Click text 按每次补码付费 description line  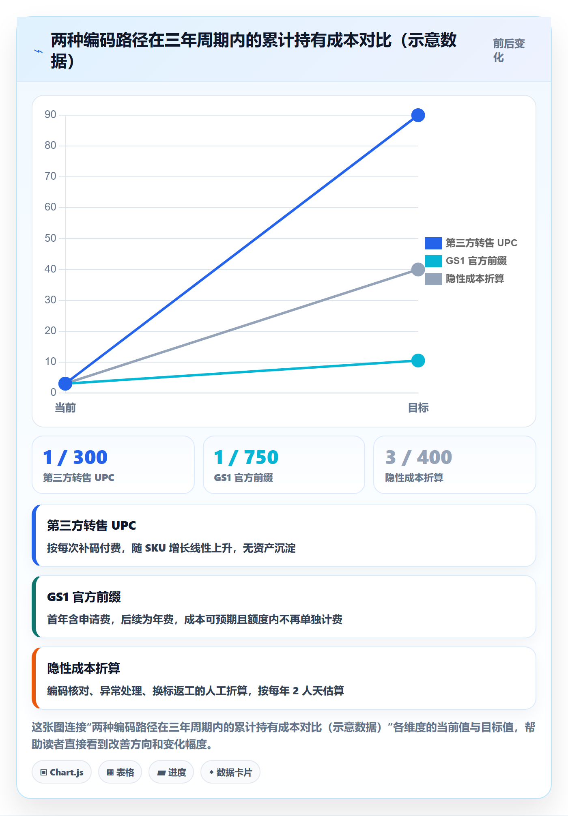[171, 548]
